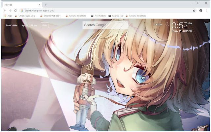Bookmark this page with the star icon

(x=194, y=11)
